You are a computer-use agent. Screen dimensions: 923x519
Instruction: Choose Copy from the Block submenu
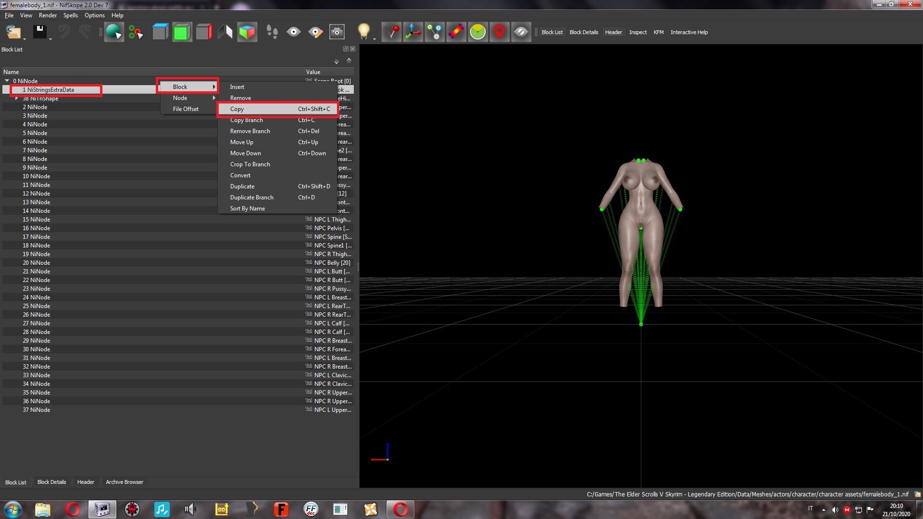click(277, 109)
